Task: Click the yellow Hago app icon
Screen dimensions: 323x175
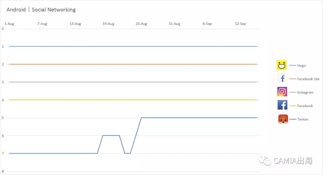Action: 282,65
